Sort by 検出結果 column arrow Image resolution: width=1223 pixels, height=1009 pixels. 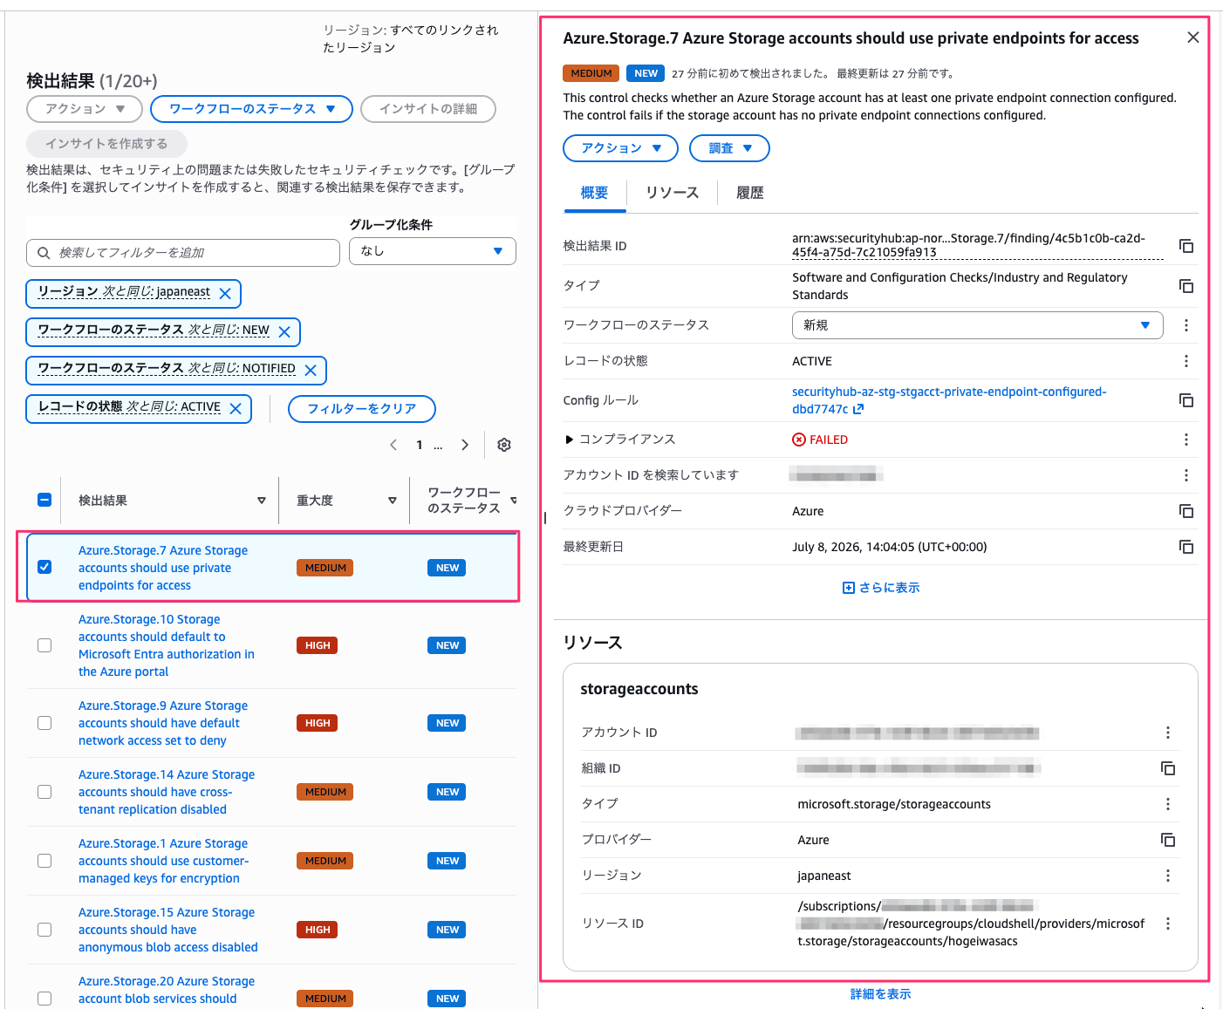262,501
